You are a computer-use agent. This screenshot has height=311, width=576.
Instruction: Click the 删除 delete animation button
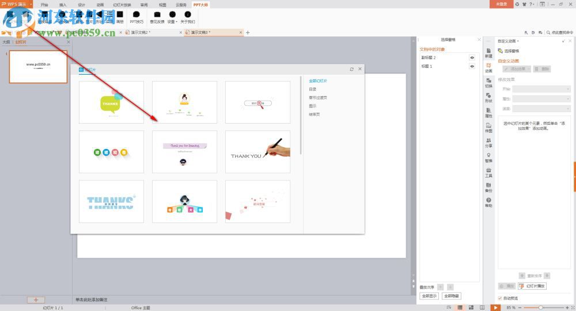pos(542,69)
